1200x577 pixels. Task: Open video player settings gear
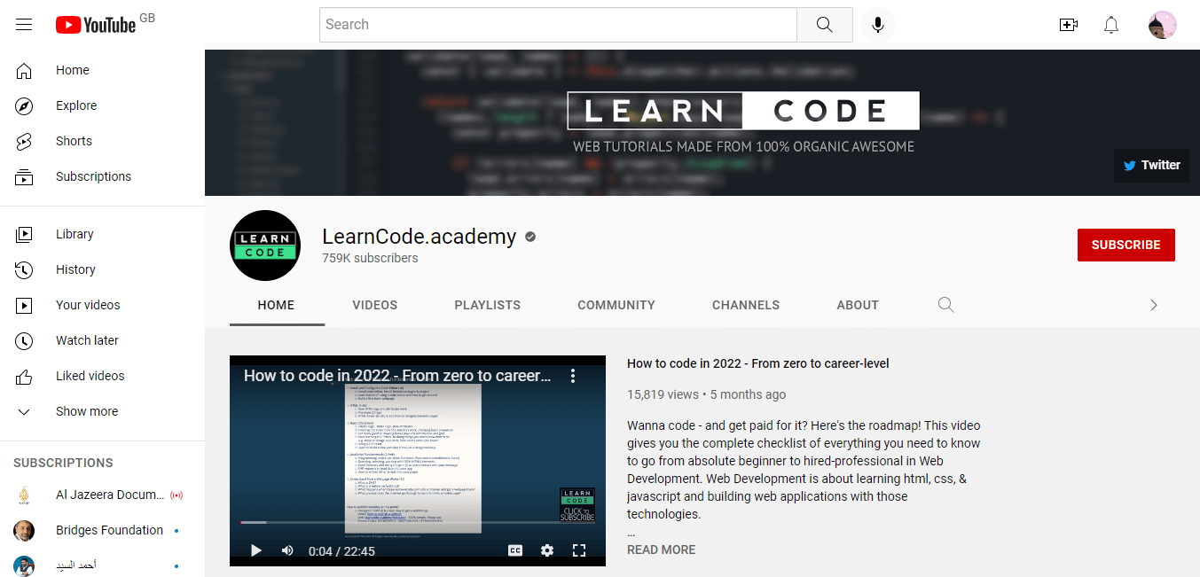click(547, 550)
